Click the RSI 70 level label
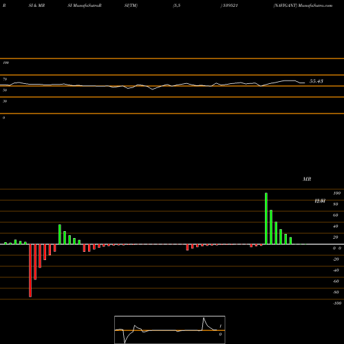344x344 pixels. click(5, 79)
